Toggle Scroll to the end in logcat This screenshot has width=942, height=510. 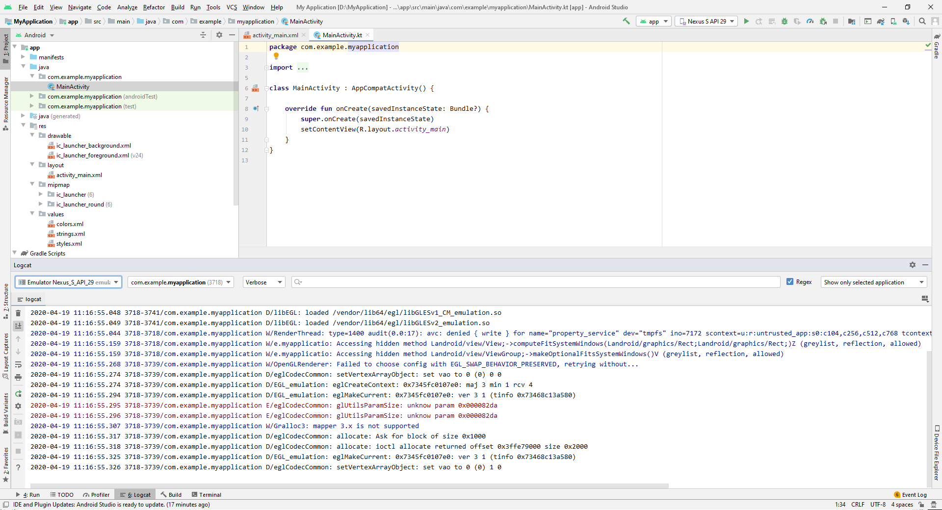[x=18, y=326]
